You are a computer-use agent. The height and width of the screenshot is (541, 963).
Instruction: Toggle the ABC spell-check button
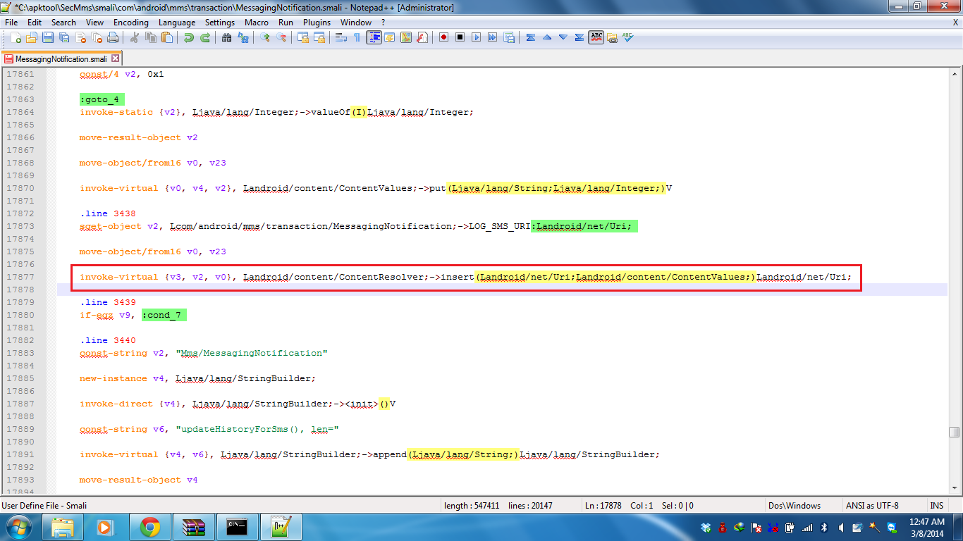(x=596, y=37)
